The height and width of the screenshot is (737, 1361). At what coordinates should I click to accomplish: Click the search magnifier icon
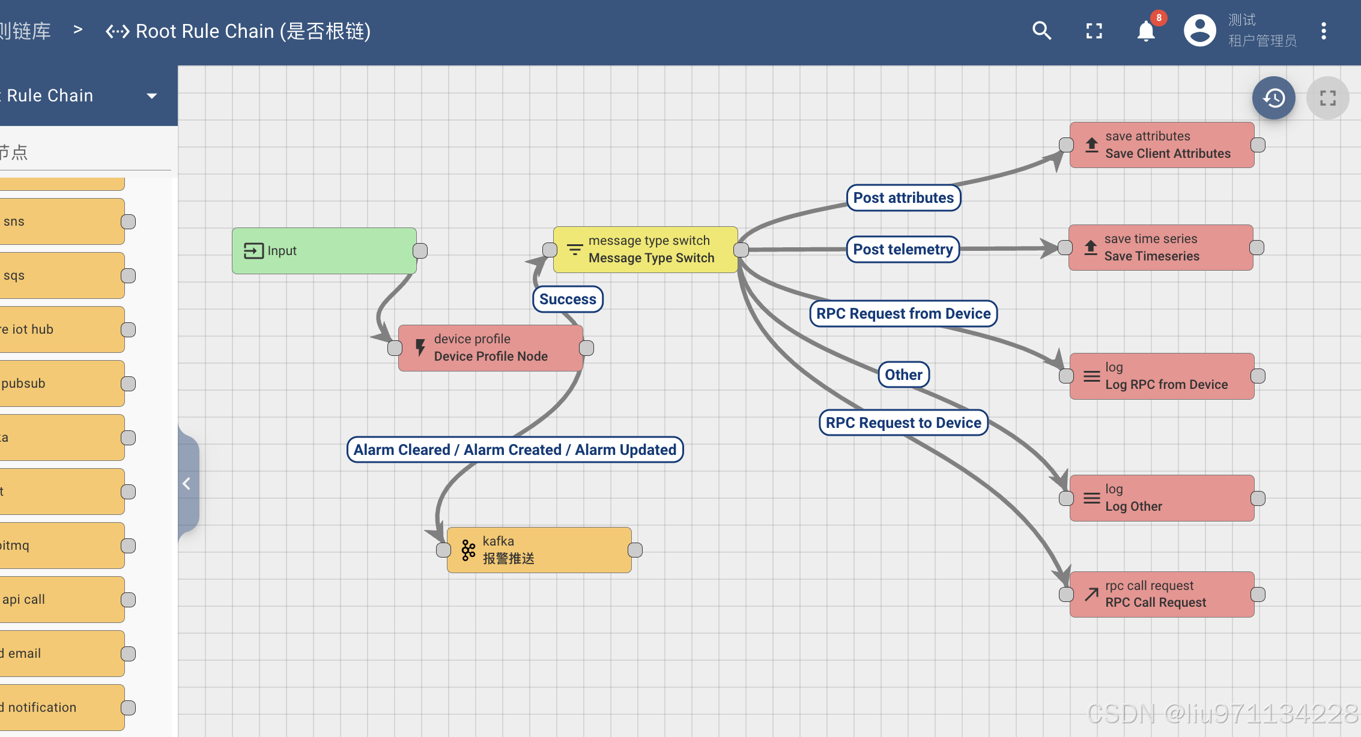pyautogui.click(x=1041, y=31)
